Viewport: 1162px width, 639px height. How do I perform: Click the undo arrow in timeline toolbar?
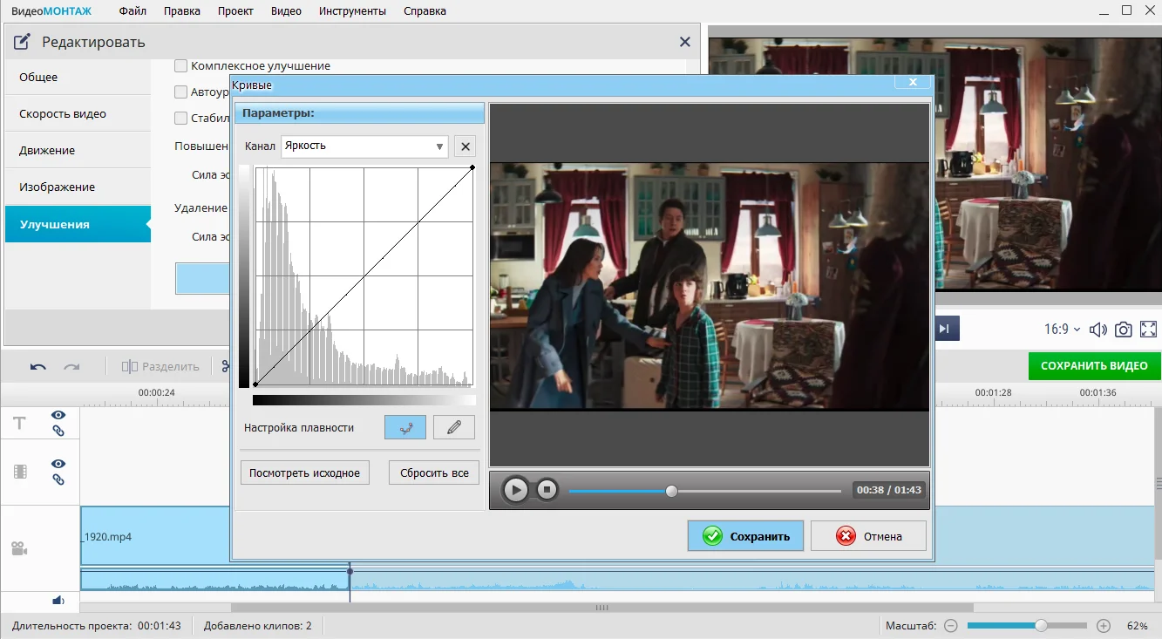(x=38, y=367)
